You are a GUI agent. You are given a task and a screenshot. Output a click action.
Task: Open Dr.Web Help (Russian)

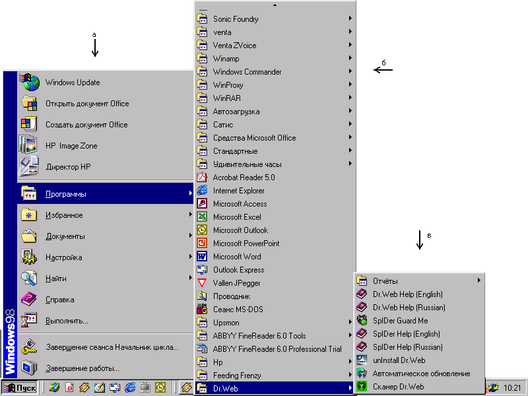(x=419, y=307)
